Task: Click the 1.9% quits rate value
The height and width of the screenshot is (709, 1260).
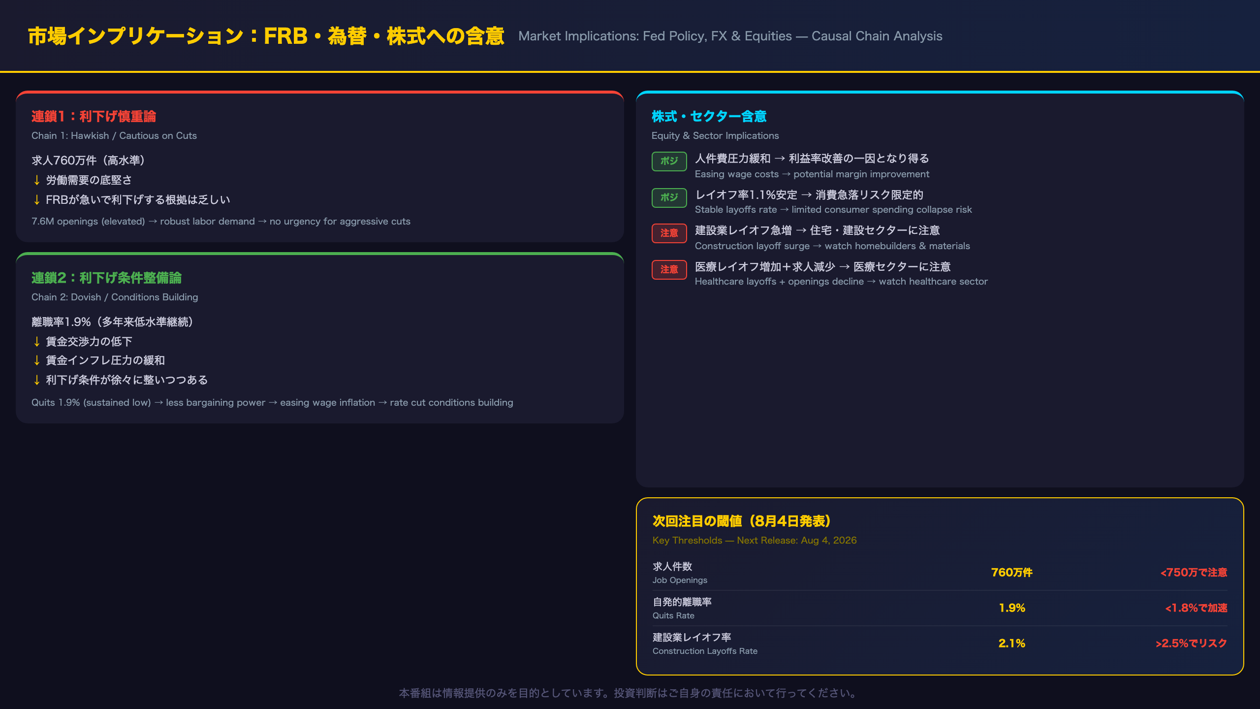Action: [x=1012, y=608]
